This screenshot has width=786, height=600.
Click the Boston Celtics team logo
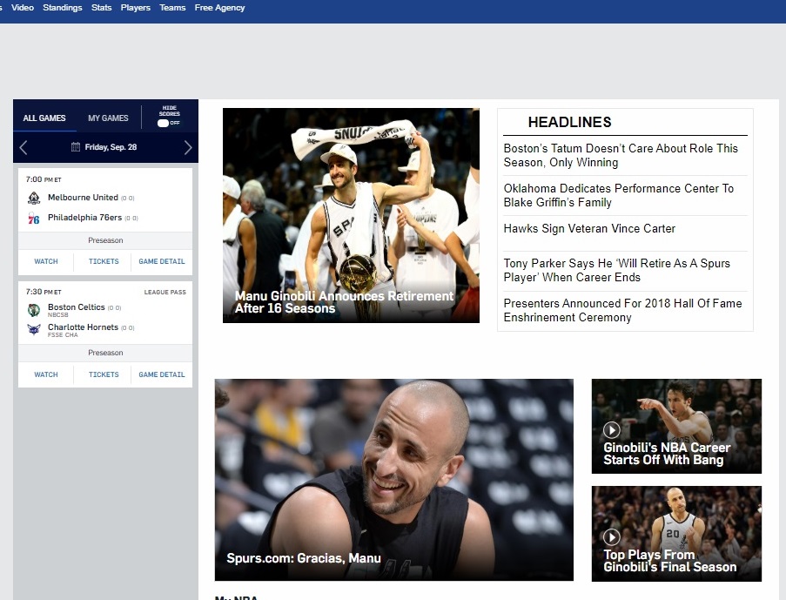(x=34, y=310)
